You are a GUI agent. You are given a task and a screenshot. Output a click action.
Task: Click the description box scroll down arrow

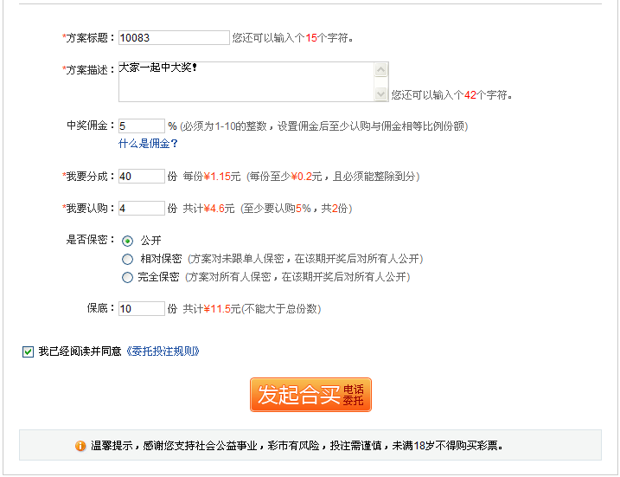click(381, 94)
